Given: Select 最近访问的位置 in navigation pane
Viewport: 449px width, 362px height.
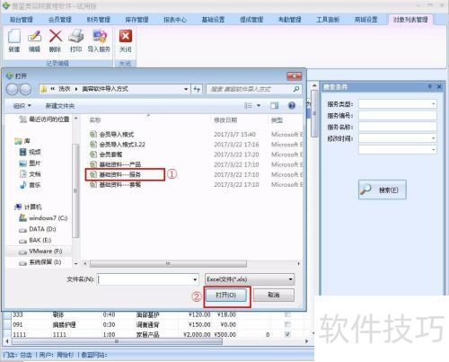Looking at the screenshot, I should click(x=44, y=119).
